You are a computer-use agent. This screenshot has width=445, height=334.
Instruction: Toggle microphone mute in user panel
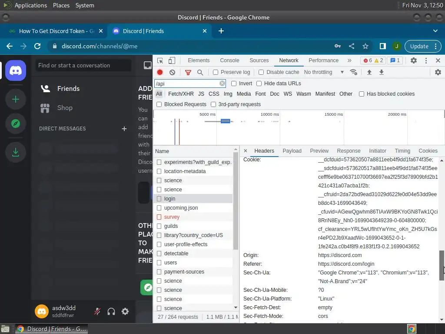(97, 311)
